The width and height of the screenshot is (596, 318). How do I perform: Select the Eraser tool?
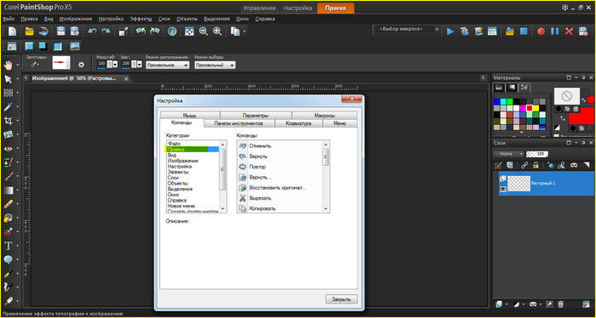tap(8, 204)
